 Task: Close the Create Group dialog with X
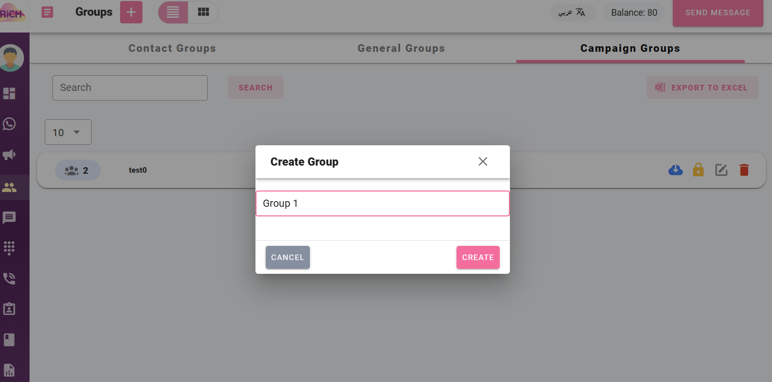(483, 162)
